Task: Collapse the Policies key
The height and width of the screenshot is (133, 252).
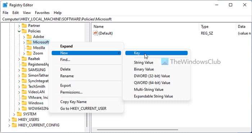Action: 19,31
